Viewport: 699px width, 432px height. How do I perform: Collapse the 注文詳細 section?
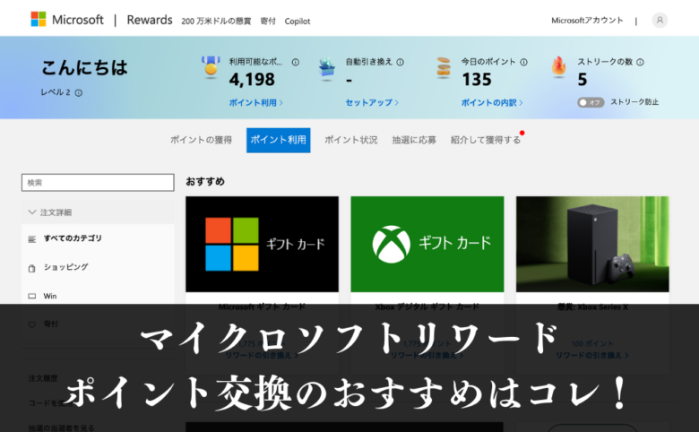[98, 212]
